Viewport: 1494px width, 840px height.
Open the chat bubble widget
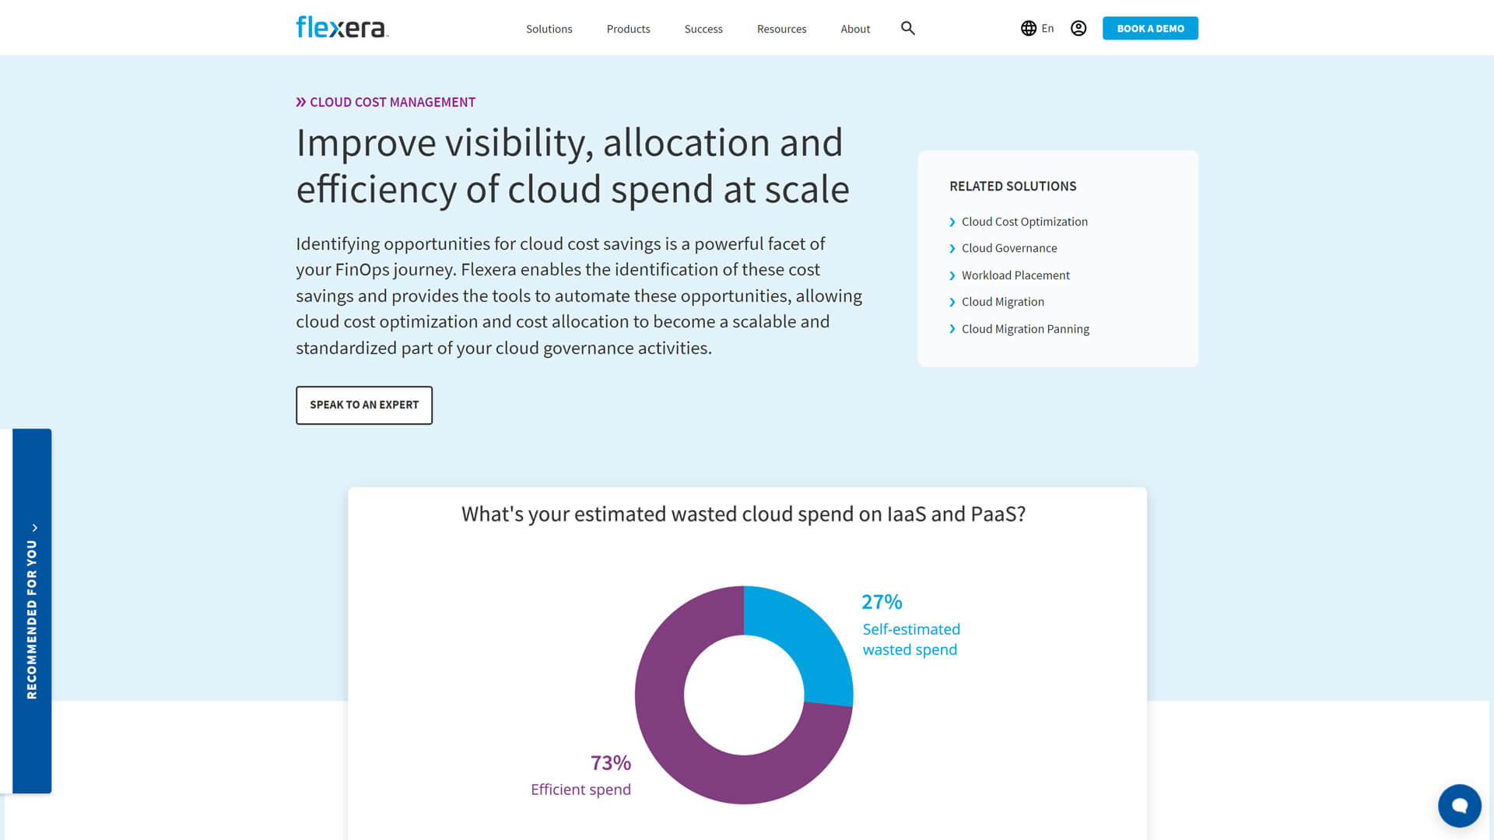(x=1459, y=806)
